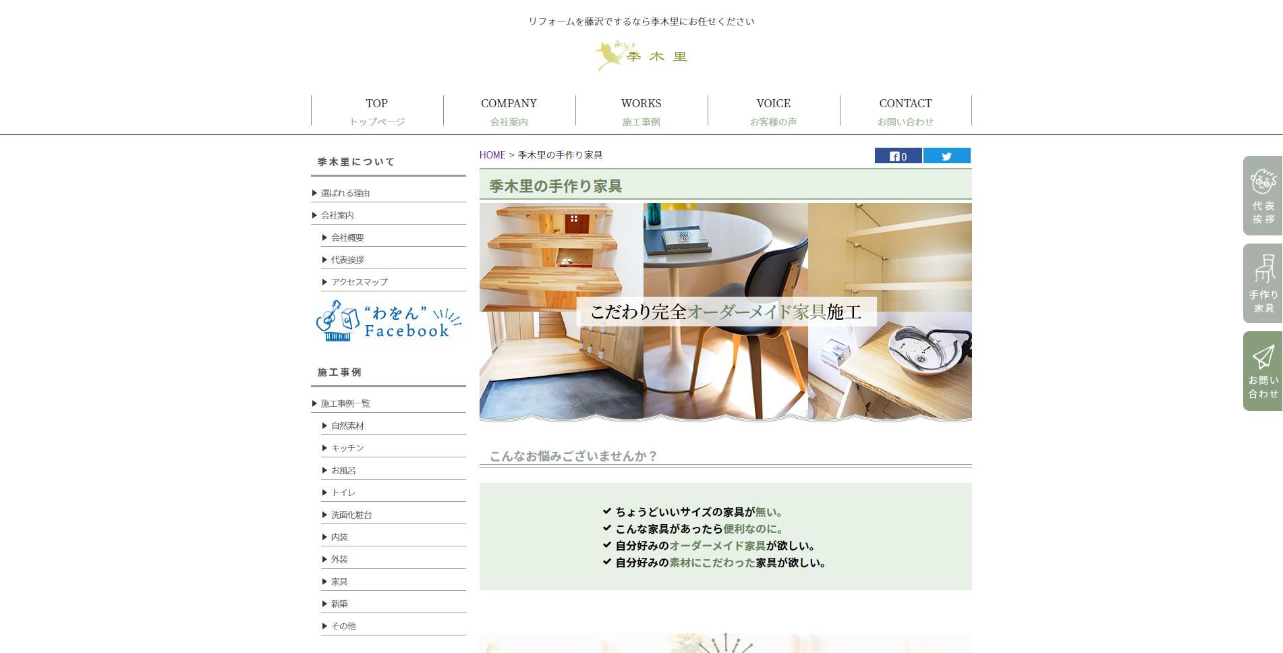Image resolution: width=1283 pixels, height=653 pixels.
Task: Open 選ばれる理由 sidebar link
Action: click(x=389, y=193)
